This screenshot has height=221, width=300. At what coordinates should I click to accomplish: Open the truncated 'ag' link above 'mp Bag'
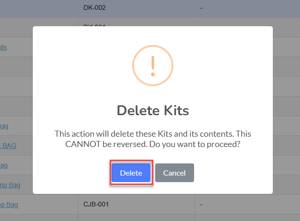pyautogui.click(x=4, y=166)
